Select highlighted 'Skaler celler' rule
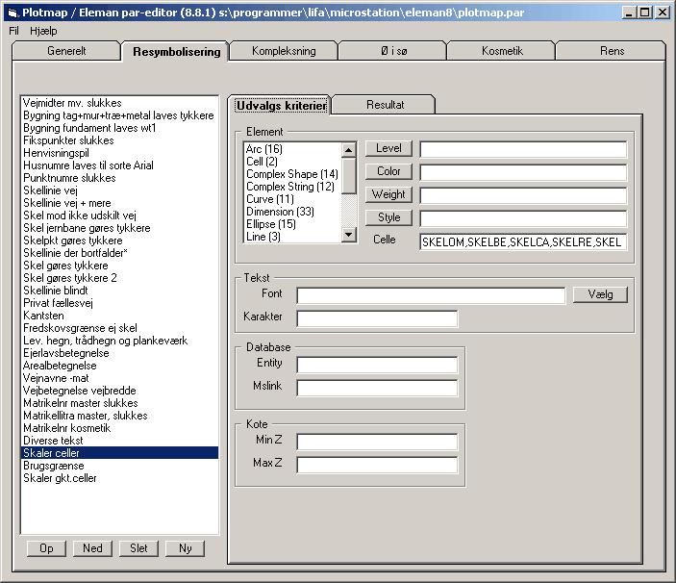676x583 pixels. click(x=120, y=453)
